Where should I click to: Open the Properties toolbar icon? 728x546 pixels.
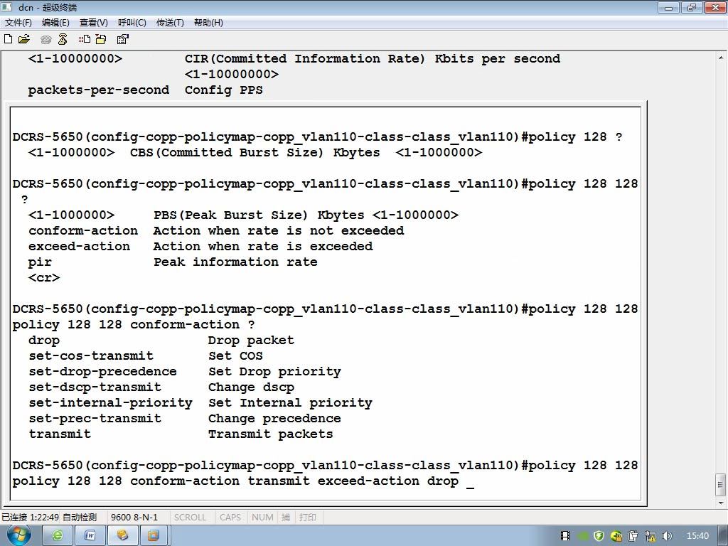pos(122,40)
